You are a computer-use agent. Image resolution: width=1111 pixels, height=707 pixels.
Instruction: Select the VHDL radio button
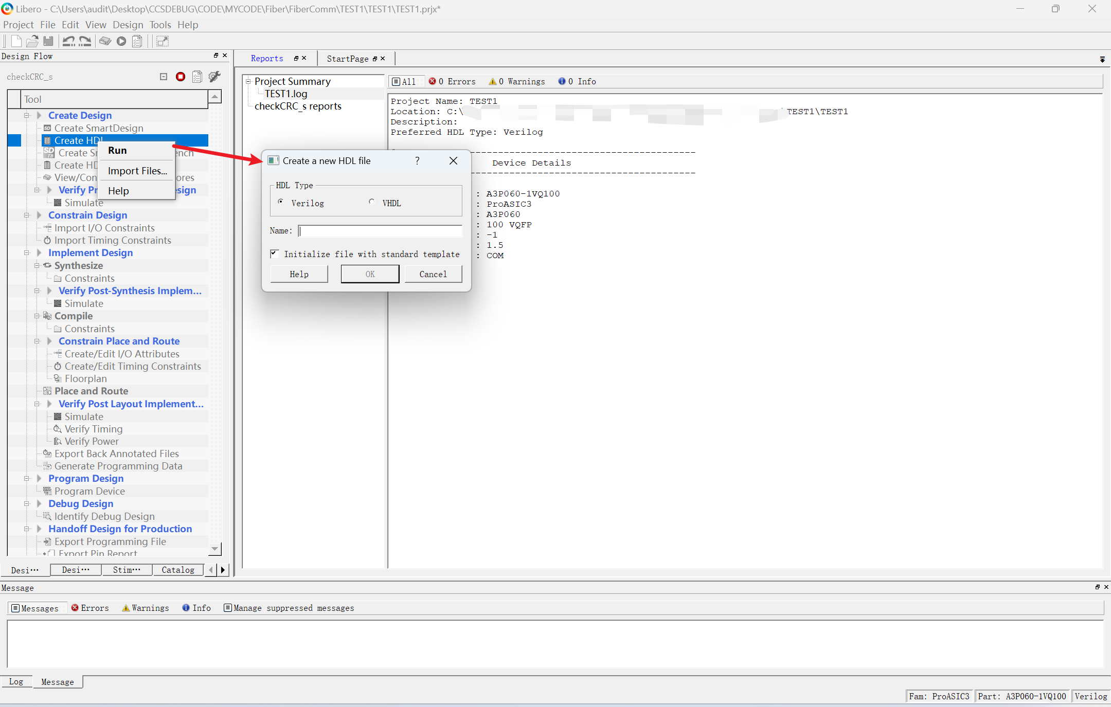(372, 202)
